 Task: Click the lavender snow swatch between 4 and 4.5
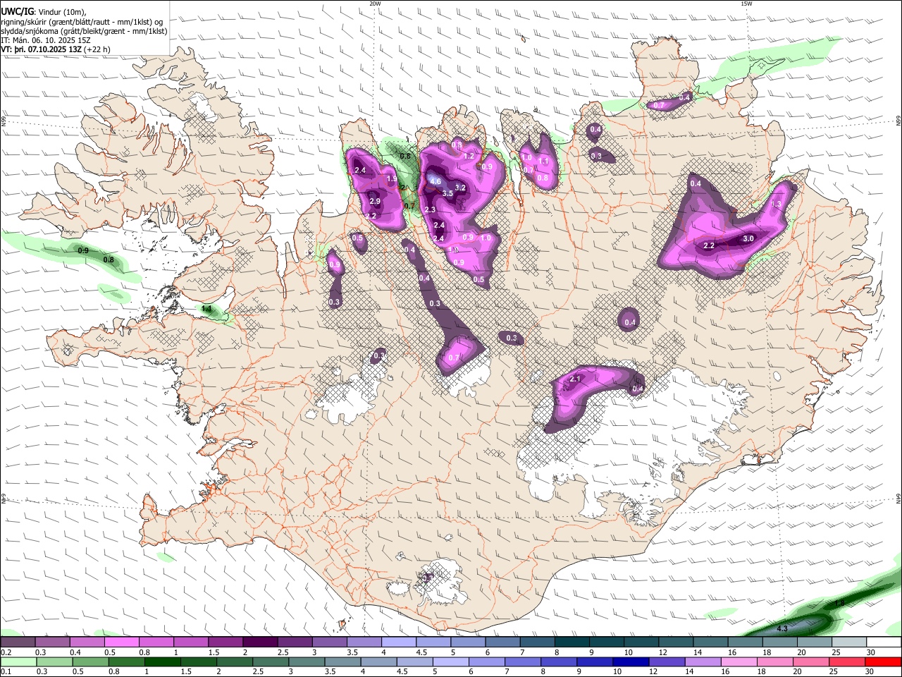point(398,642)
